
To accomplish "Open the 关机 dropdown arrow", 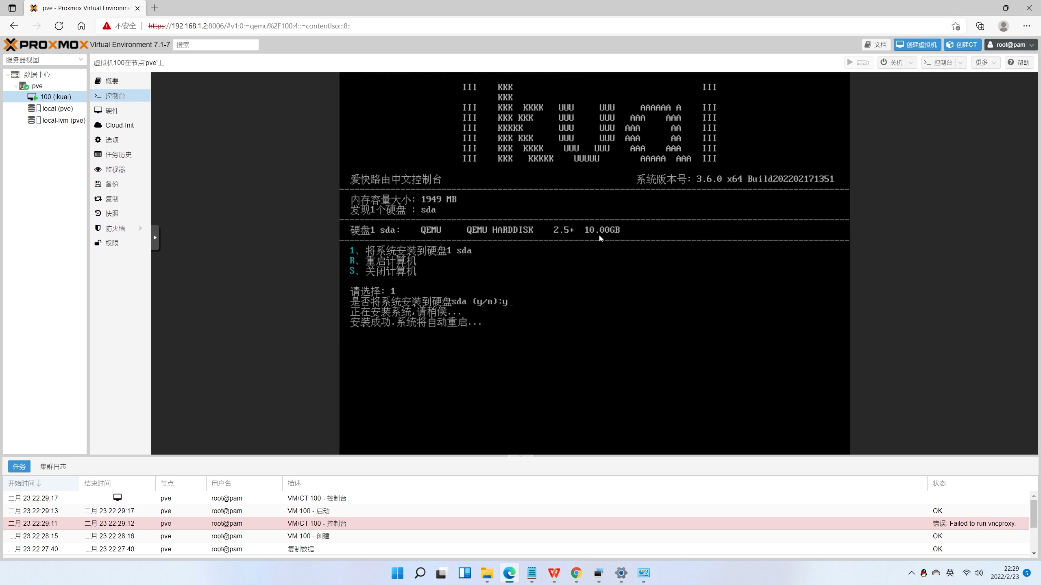I will [x=911, y=63].
